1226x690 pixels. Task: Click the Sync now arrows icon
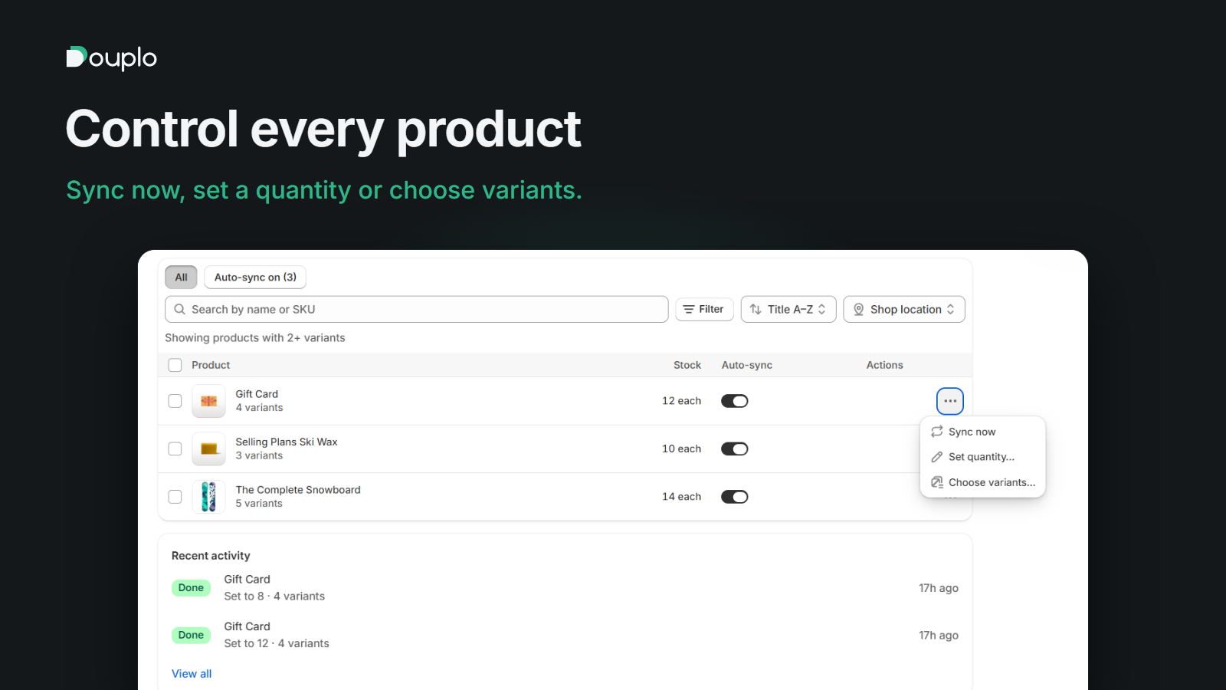tap(937, 432)
